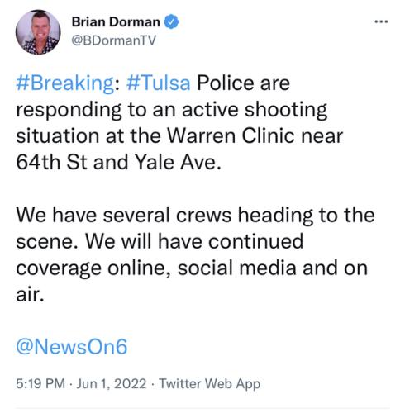Open Brian Dorman's profile picture
The height and width of the screenshot is (413, 405).
(x=38, y=32)
